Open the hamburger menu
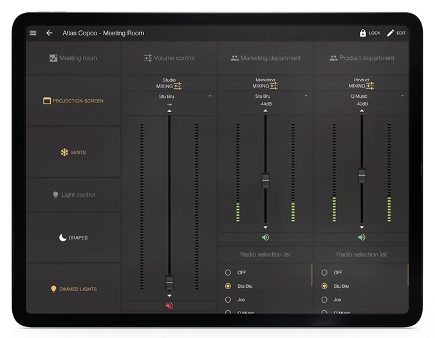 click(x=33, y=33)
